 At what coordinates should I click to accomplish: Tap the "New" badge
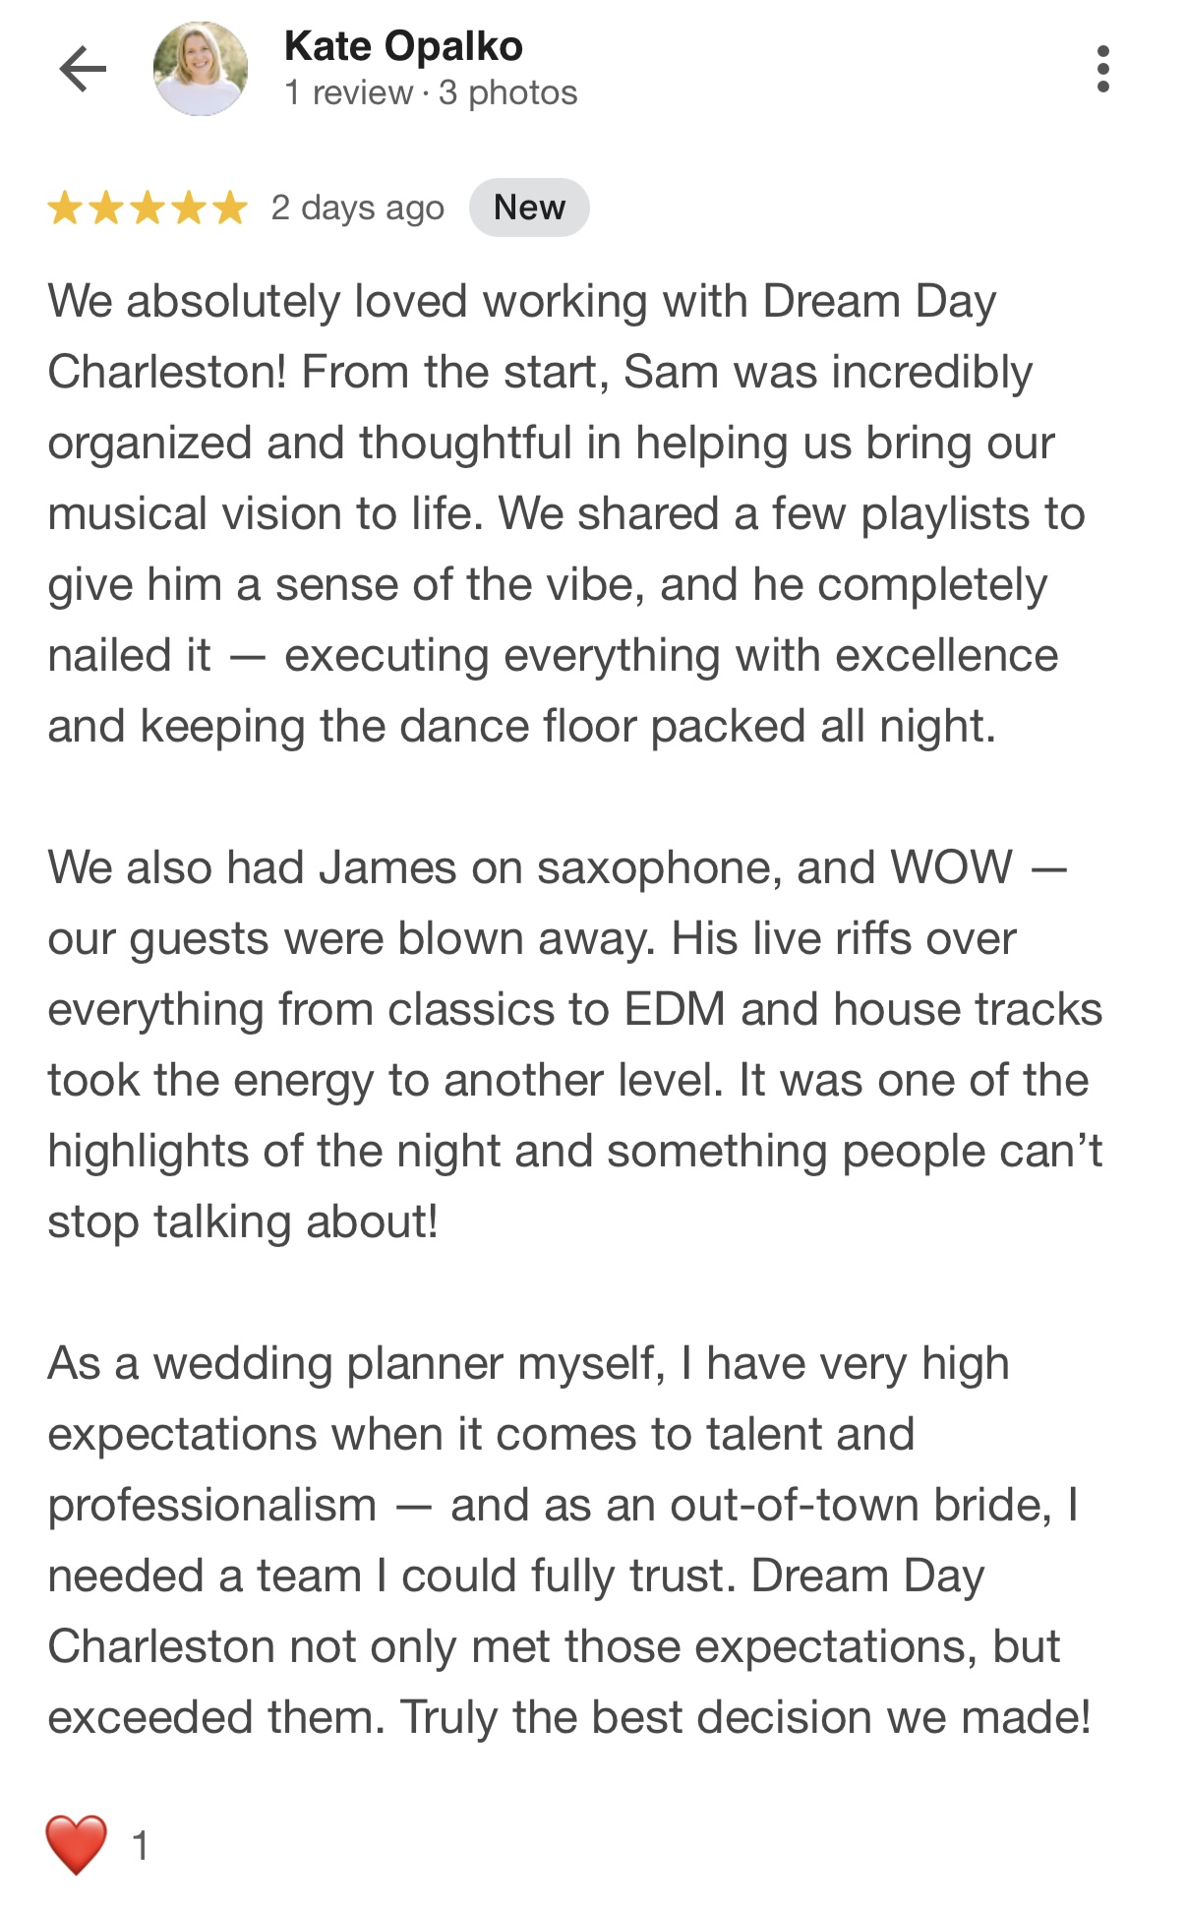tap(529, 208)
